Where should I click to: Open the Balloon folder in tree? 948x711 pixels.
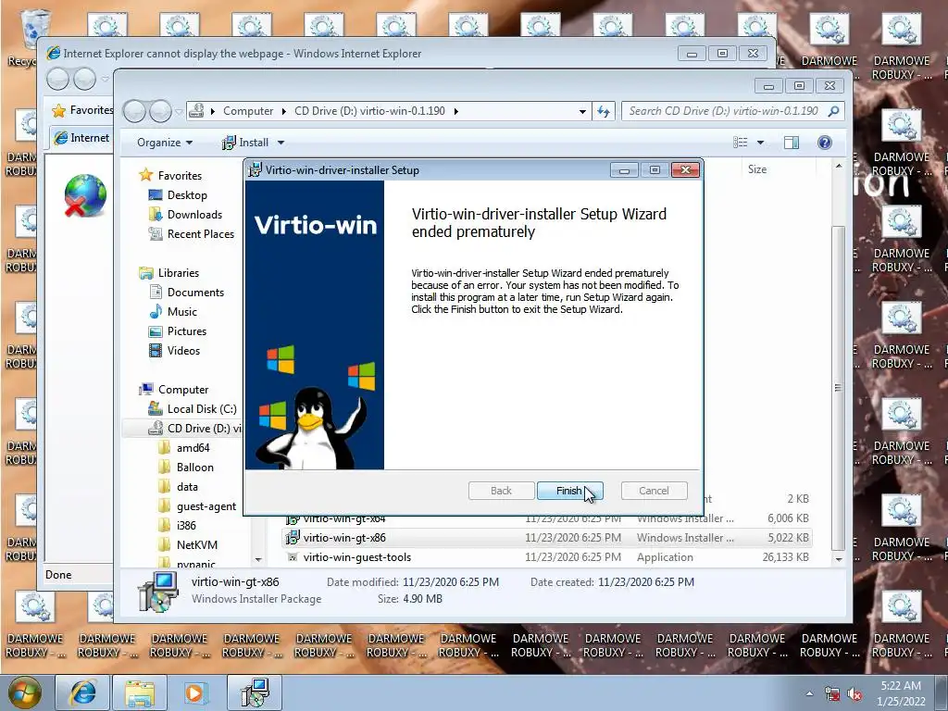coord(194,468)
